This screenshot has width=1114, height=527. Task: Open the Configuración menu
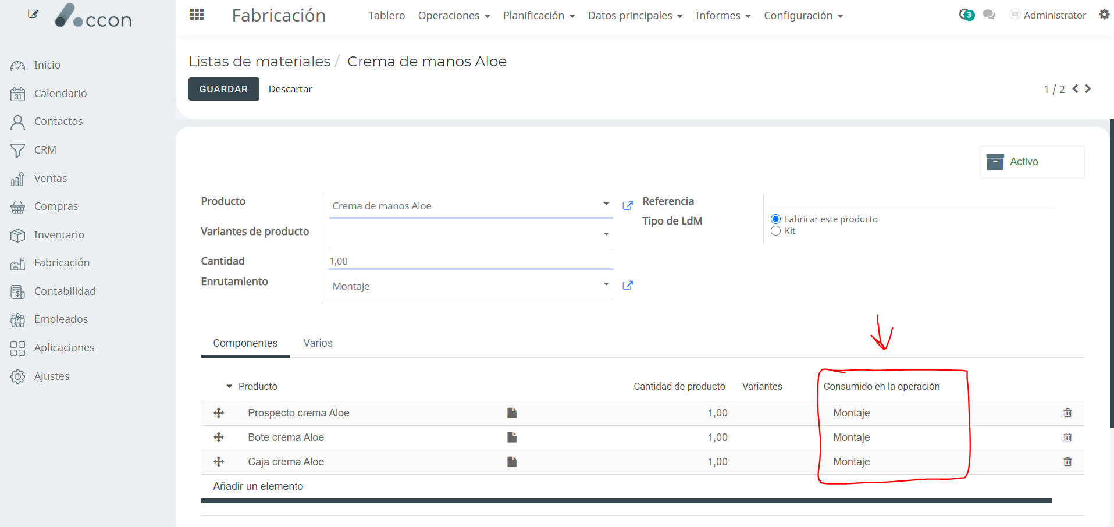pyautogui.click(x=803, y=16)
